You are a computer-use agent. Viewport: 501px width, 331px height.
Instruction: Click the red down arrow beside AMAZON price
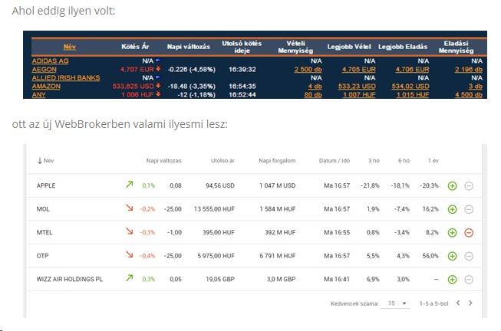[158, 86]
